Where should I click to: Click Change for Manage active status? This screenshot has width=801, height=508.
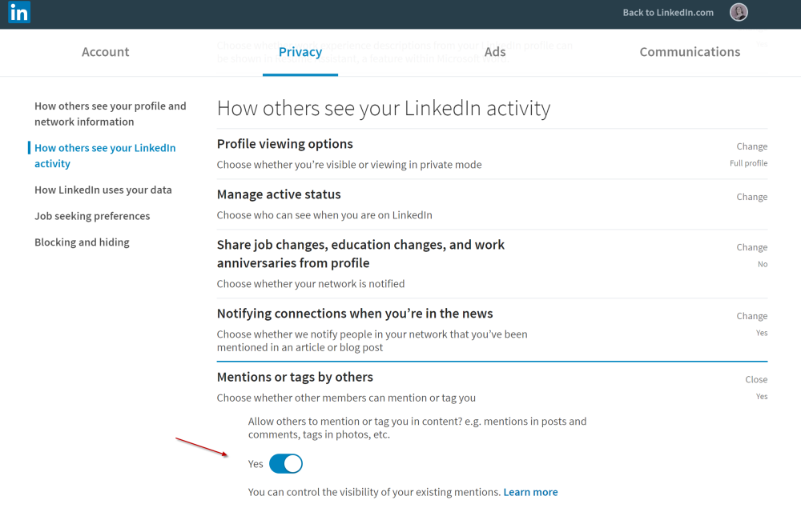click(x=751, y=197)
